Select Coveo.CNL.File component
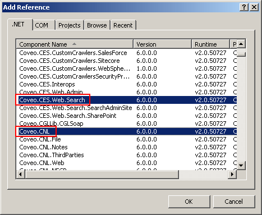 pyautogui.click(x=127, y=139)
